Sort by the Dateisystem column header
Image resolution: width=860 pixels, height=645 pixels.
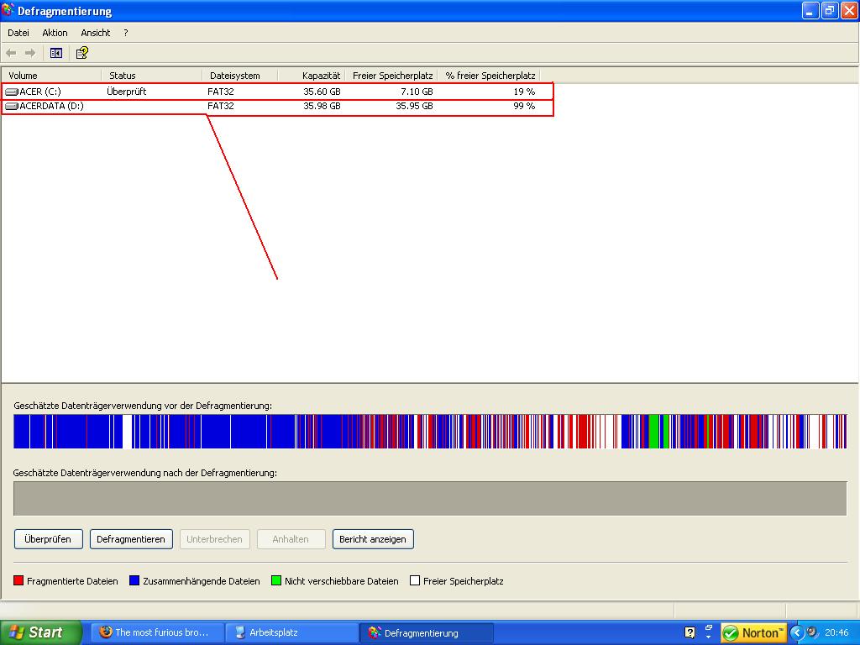tap(240, 76)
